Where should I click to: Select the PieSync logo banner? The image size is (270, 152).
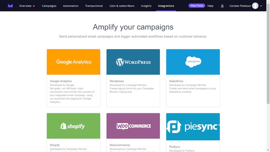pos(193,127)
